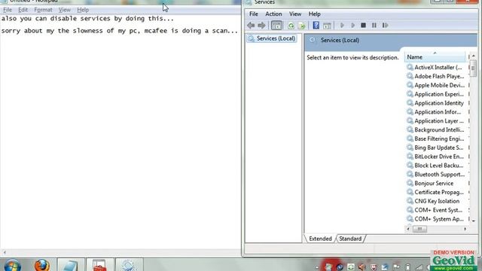482x271 pixels.
Task: Select Certificate Propagation service row
Action: click(435, 192)
